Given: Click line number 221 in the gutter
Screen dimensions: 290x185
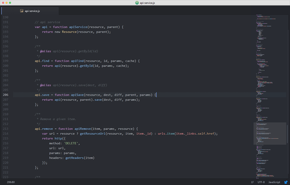Looking at the screenshot, I should tap(6, 168).
